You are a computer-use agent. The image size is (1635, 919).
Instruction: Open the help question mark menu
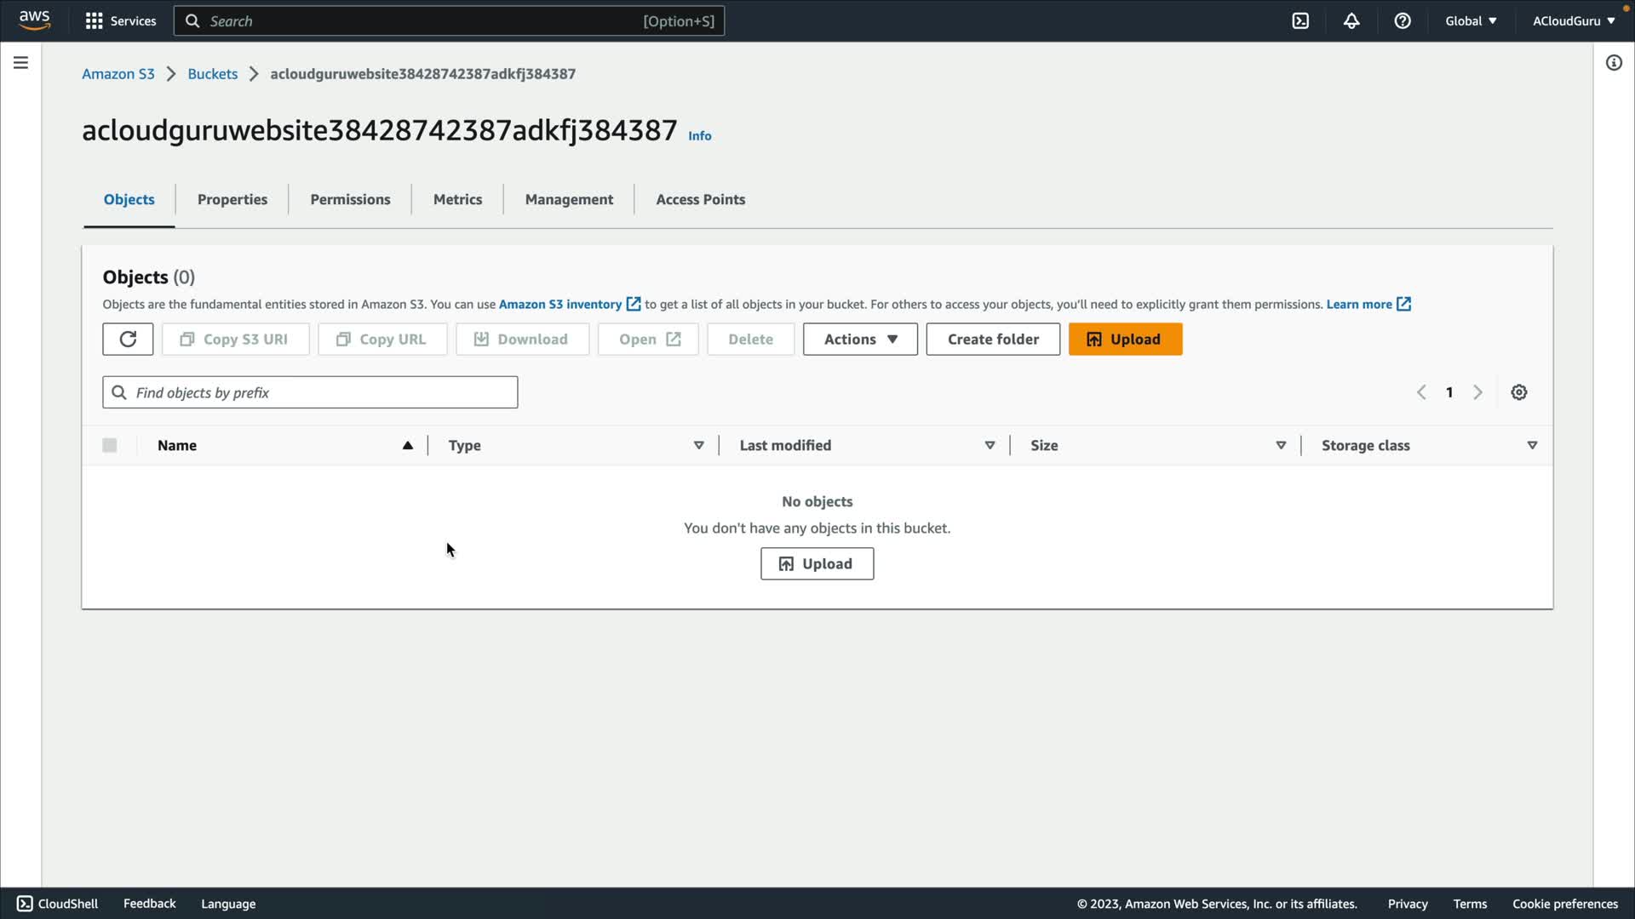point(1403,21)
